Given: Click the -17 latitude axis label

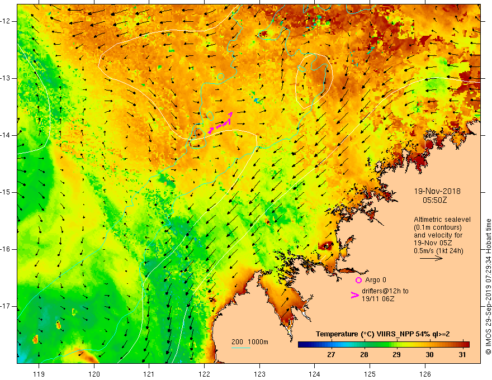Looking at the screenshot, I should coord(6,306).
